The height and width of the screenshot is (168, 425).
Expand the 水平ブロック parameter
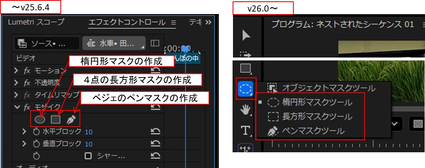pyautogui.click(x=25, y=132)
